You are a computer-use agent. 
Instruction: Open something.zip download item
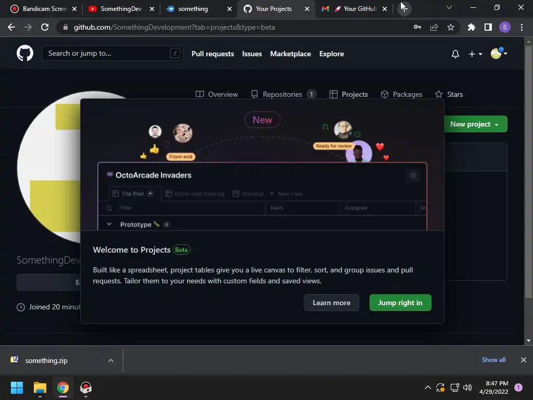(46, 360)
